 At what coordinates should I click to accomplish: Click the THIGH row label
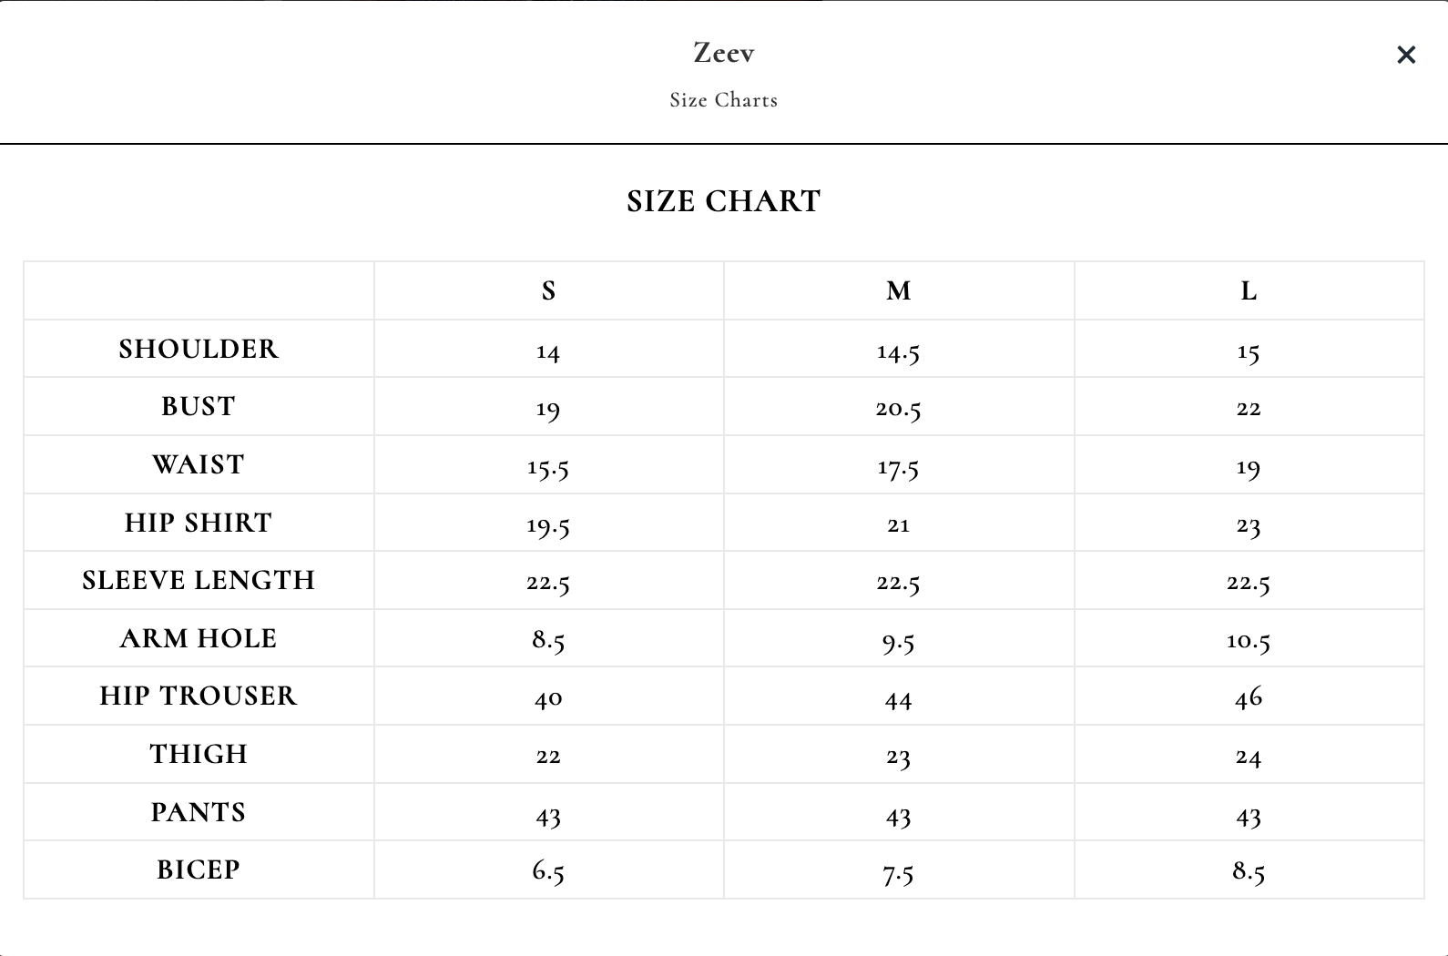coord(199,754)
